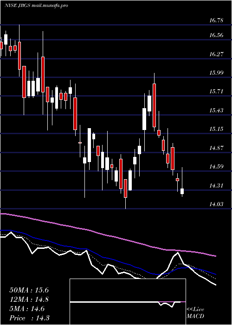Click the 14.87 price axis label
The width and height of the screenshot is (232, 325).
tap(216, 148)
